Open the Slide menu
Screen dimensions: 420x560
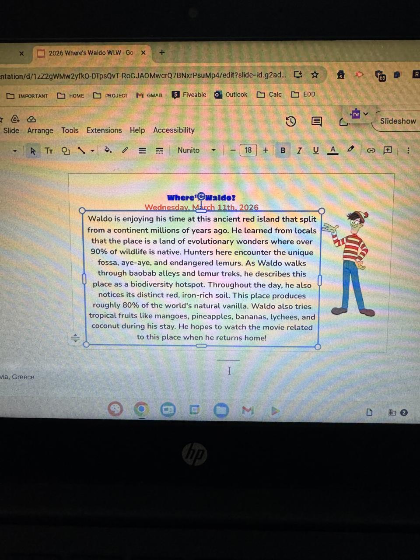(x=11, y=130)
